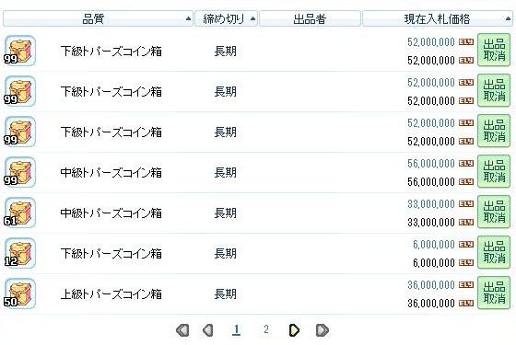This screenshot has height=345, width=516.
Task: Click the gray 36,000,000 price
Action: tap(431, 285)
